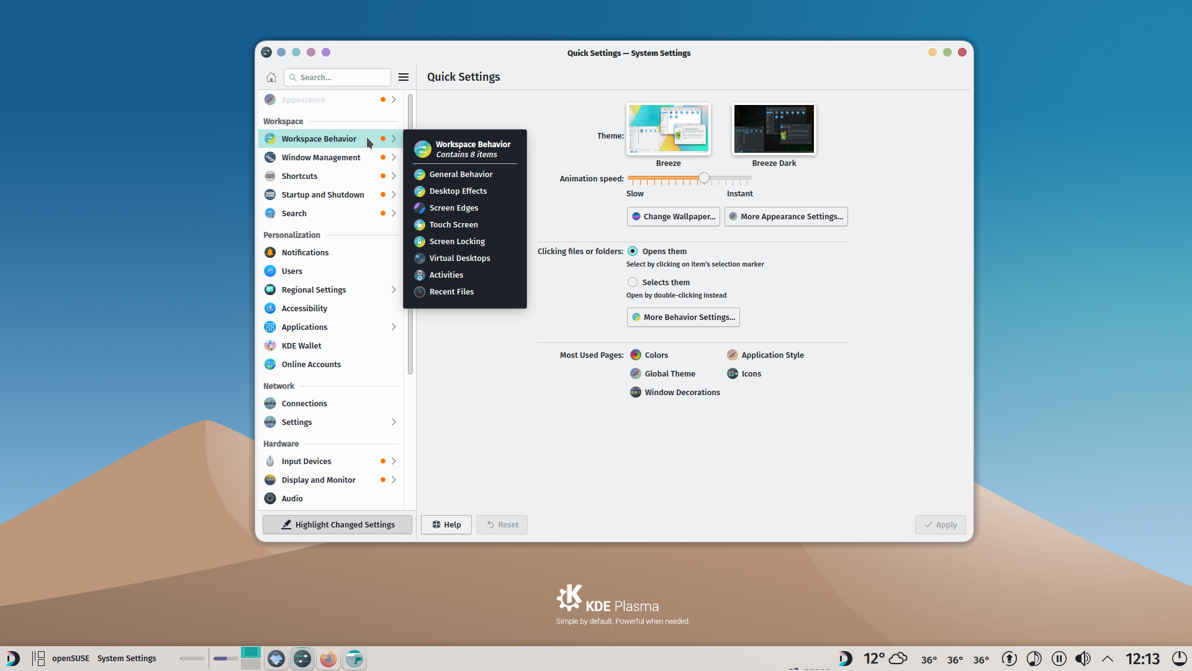Click the virtual desktop pager in the panel
Image resolution: width=1192 pixels, height=671 pixels.
(251, 659)
